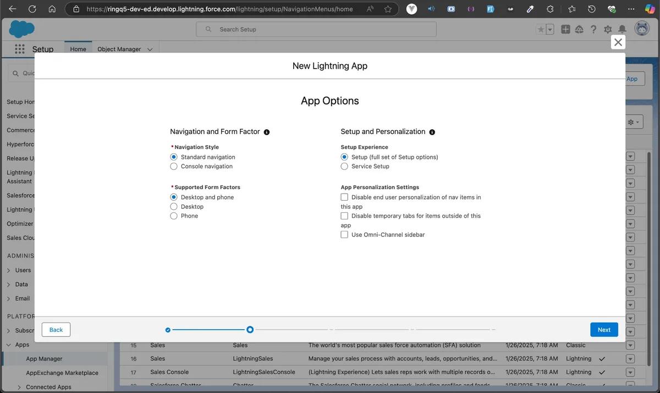Image resolution: width=660 pixels, height=393 pixels.
Task: Go back with the browser back arrow
Action: click(13, 9)
